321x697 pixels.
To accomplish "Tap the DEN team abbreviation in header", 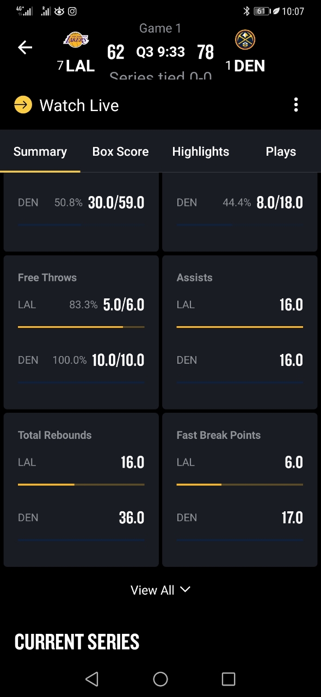I will pos(249,66).
